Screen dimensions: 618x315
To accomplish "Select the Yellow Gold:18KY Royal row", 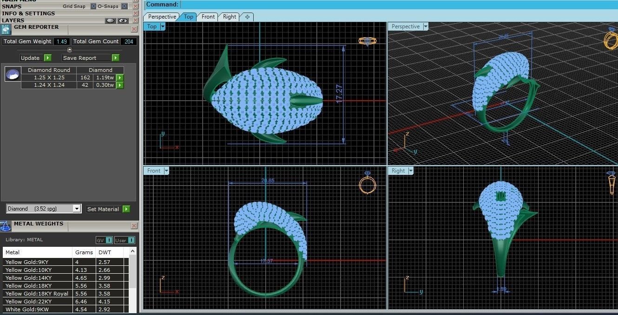I will (66, 294).
